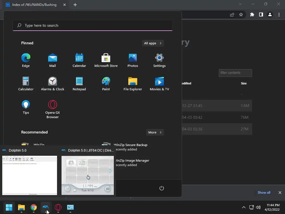Screen dimensions: 285x214
Task: Open Alarms & Clock
Action: (x=53, y=84)
